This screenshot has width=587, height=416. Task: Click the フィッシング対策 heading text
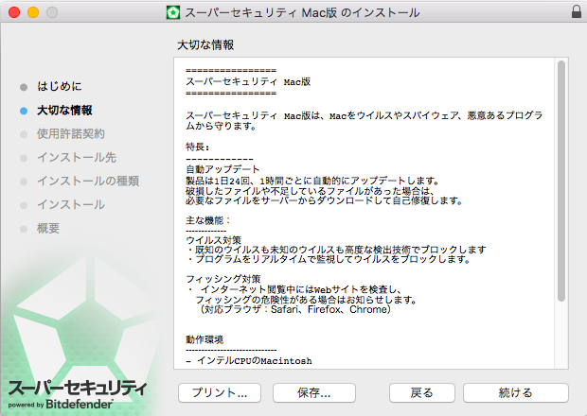click(x=223, y=279)
